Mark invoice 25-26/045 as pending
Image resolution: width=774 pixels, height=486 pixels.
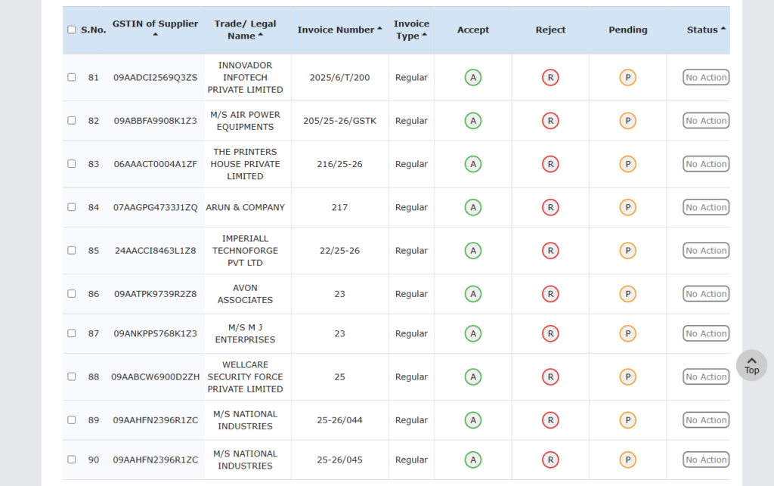coord(628,460)
